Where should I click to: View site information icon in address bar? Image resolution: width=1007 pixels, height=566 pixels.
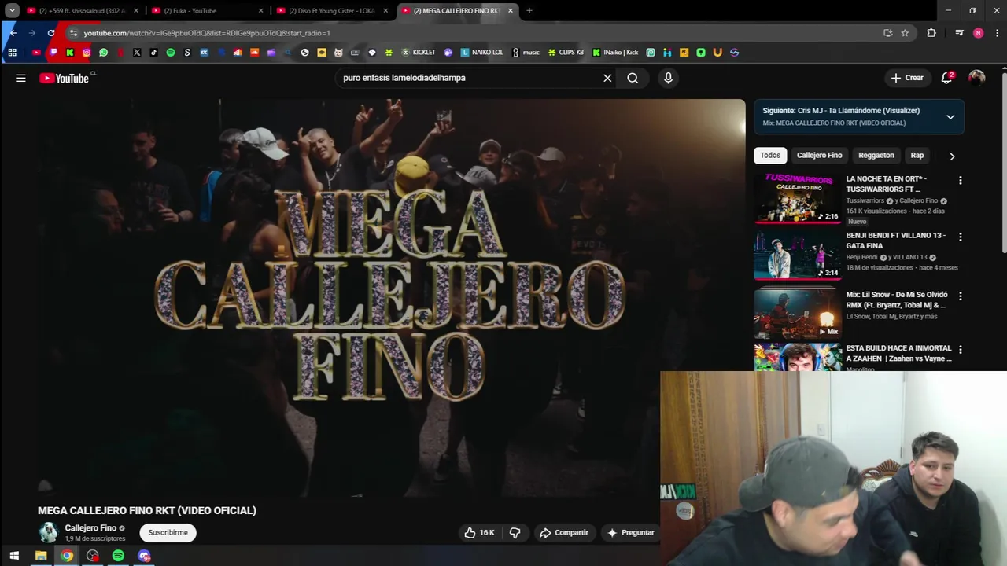[x=73, y=33]
